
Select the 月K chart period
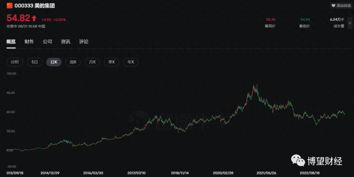click(x=92, y=62)
